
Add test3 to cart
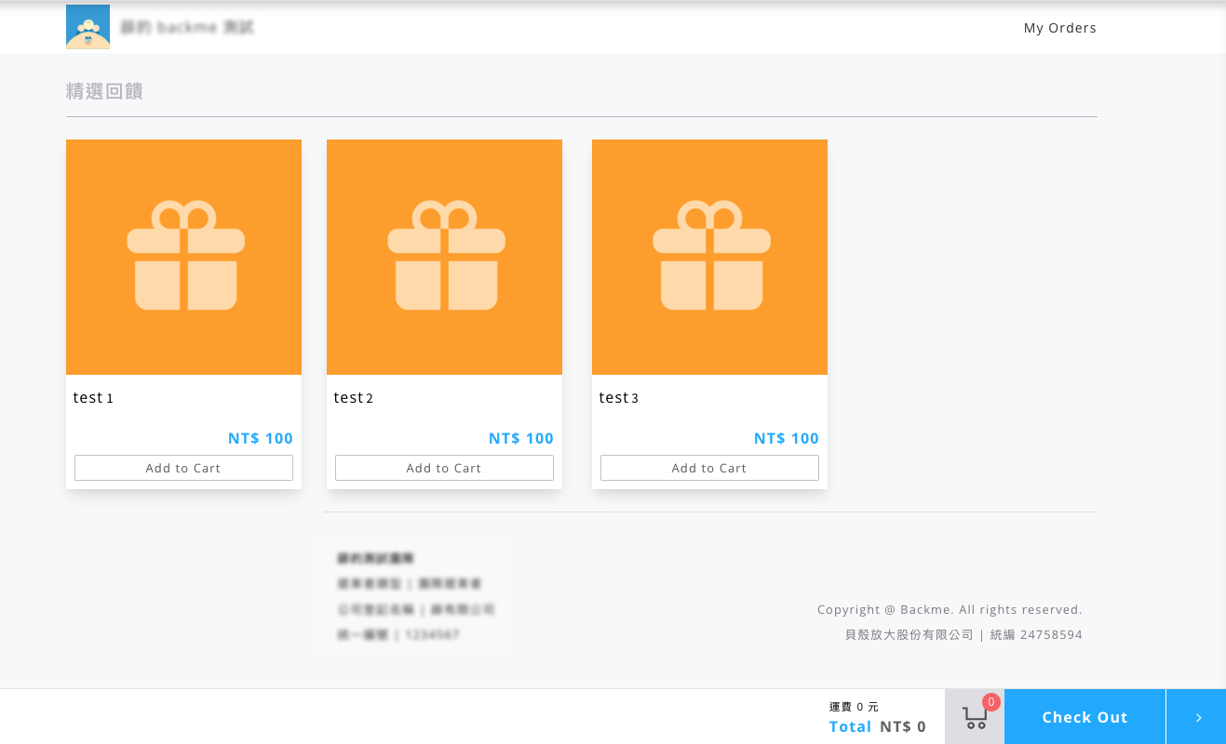(709, 468)
